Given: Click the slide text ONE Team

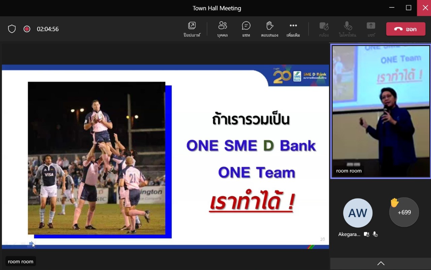Looking at the screenshot, I should [257, 173].
